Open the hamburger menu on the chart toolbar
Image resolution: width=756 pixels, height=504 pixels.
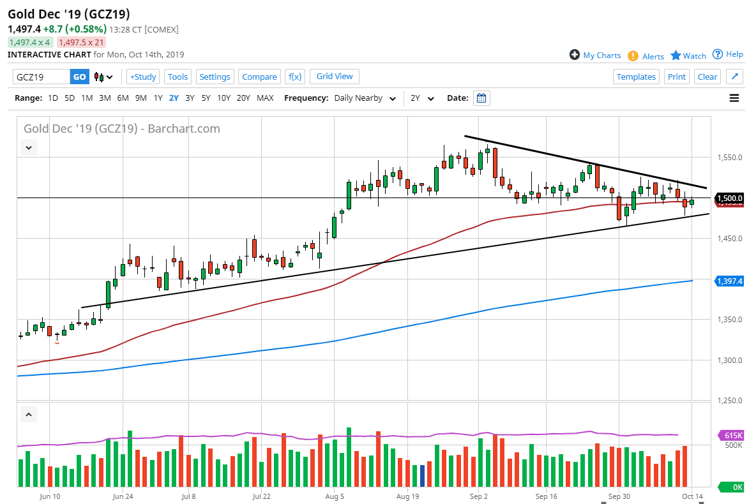click(734, 98)
